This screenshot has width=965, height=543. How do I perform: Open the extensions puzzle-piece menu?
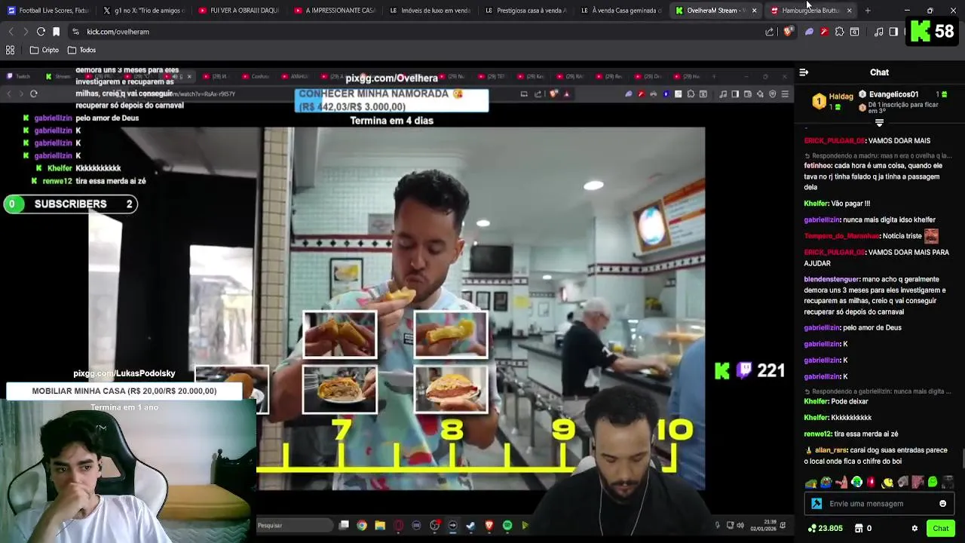pos(839,32)
